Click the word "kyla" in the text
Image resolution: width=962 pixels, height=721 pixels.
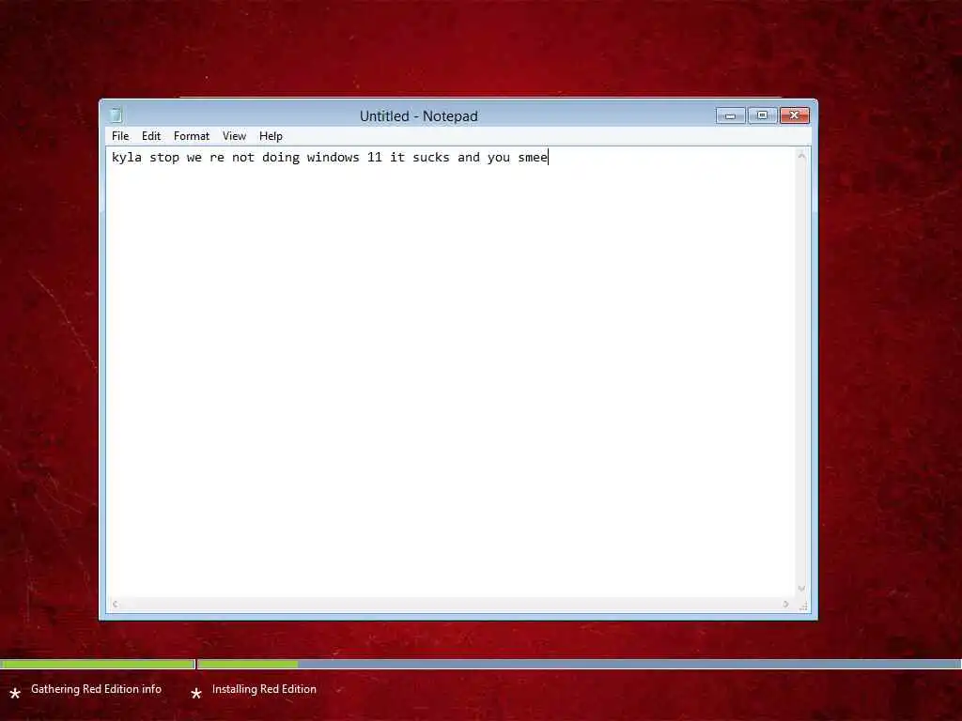(127, 158)
